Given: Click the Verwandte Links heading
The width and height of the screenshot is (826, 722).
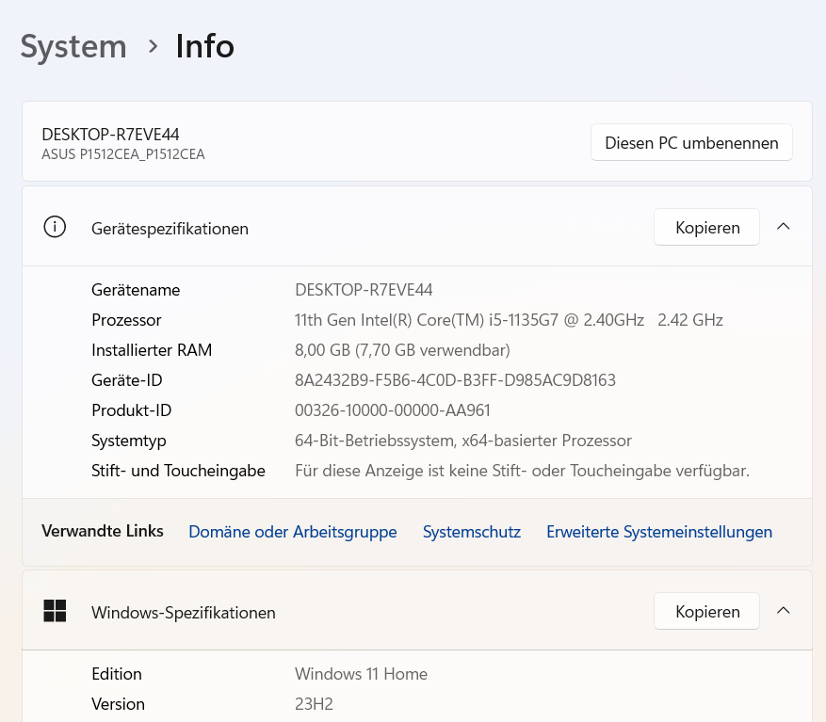Looking at the screenshot, I should coord(103,531).
